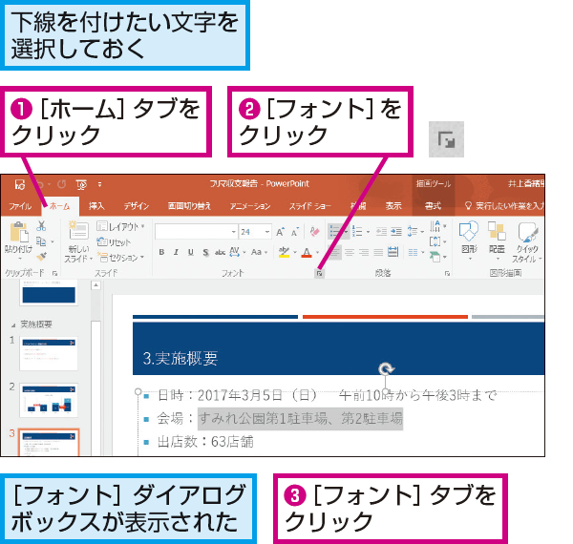Open the Font dialog box launcher
The image size is (573, 544).
tap(319, 274)
